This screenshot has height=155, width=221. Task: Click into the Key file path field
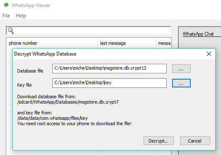(109, 83)
